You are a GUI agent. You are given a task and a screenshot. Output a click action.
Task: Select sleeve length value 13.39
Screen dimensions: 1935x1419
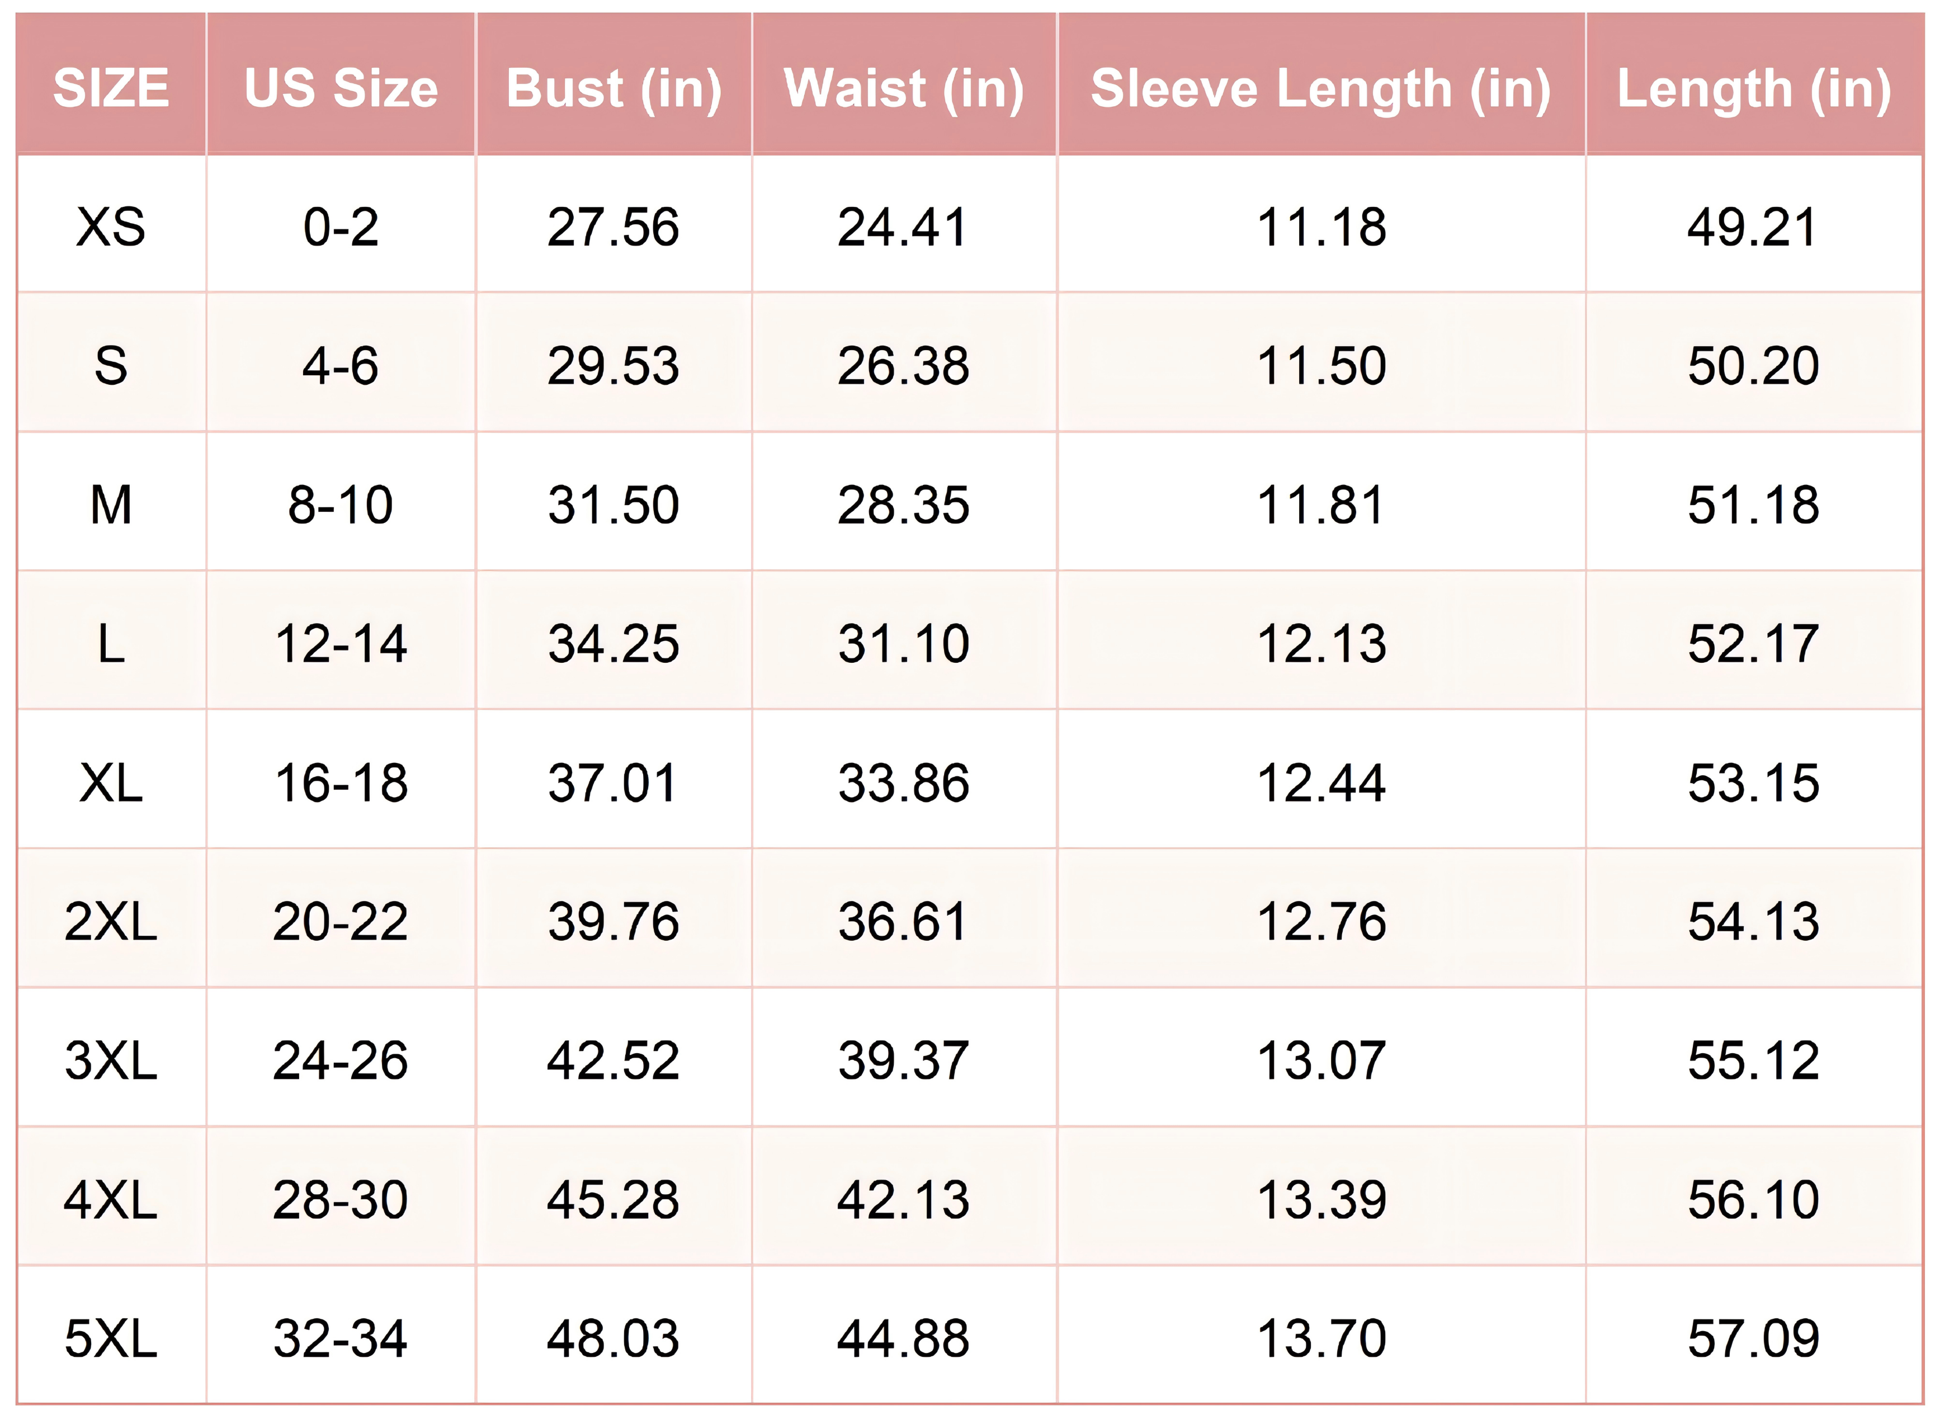1321,1200
